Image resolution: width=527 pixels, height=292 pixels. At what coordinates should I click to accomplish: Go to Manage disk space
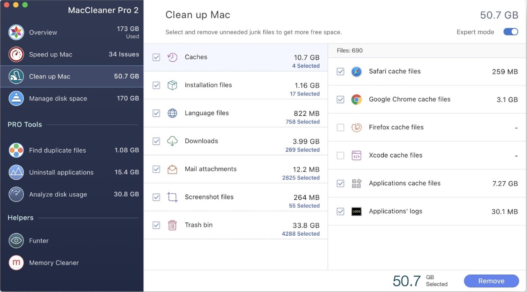coord(72,99)
